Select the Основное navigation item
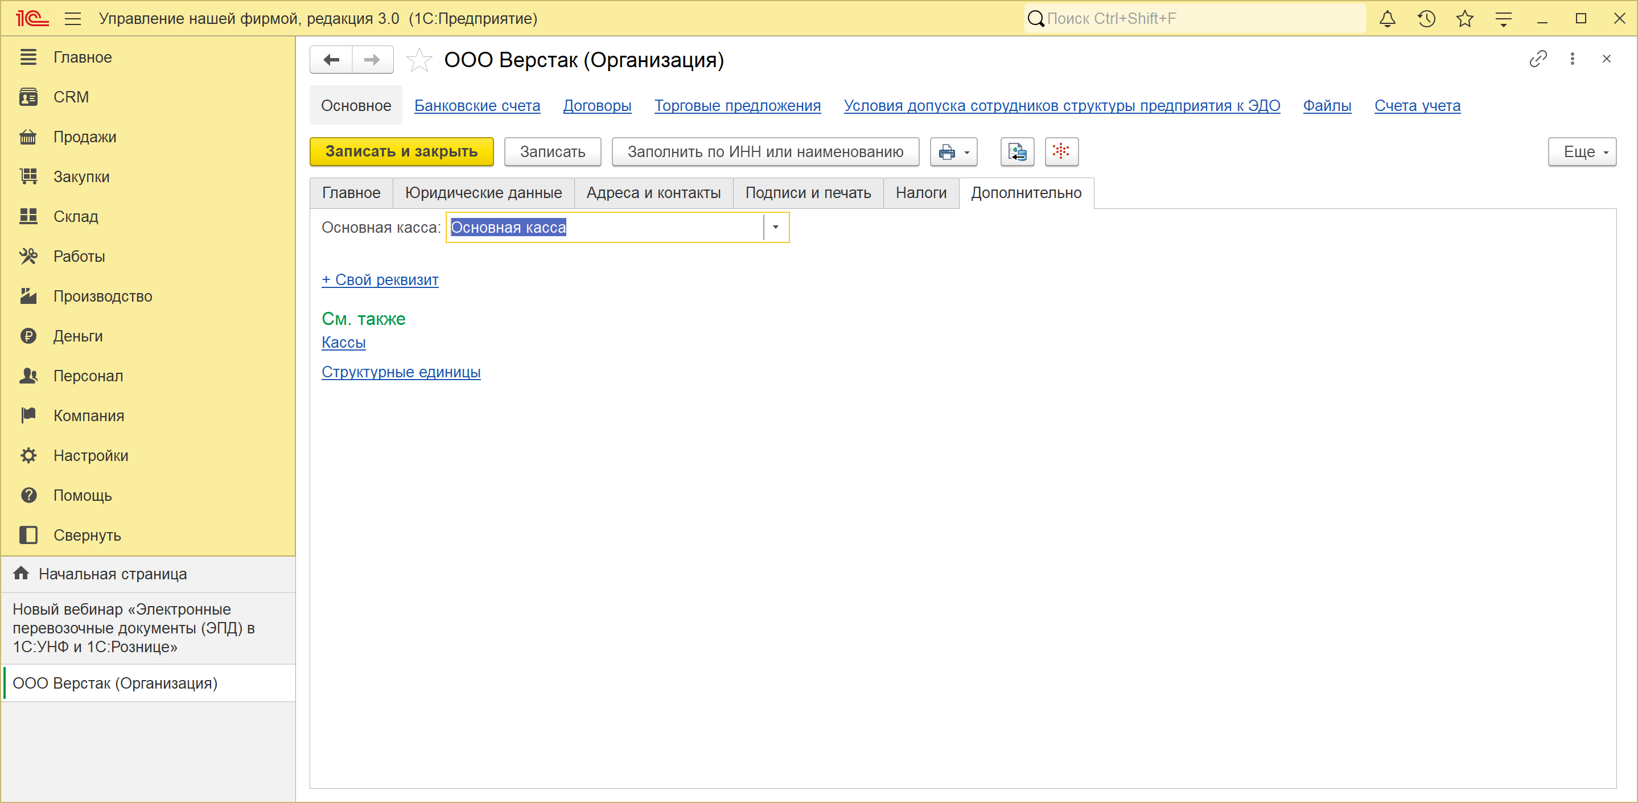1638x803 pixels. click(x=356, y=106)
